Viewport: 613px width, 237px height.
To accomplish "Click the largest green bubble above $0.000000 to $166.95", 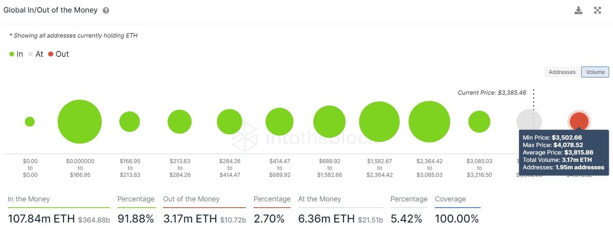I will tap(79, 121).
